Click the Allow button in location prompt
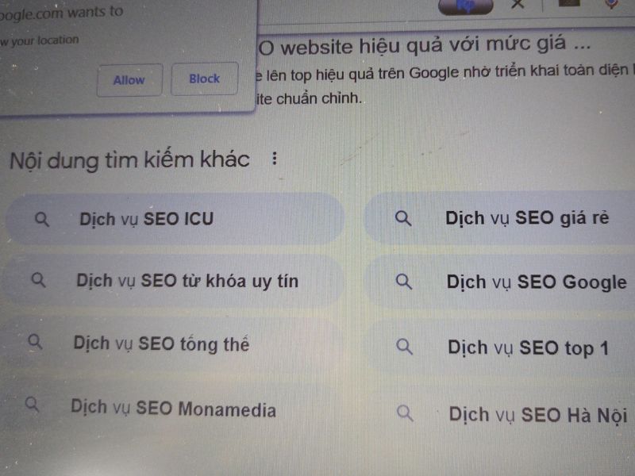Viewport: 635px width, 476px height. click(x=129, y=80)
